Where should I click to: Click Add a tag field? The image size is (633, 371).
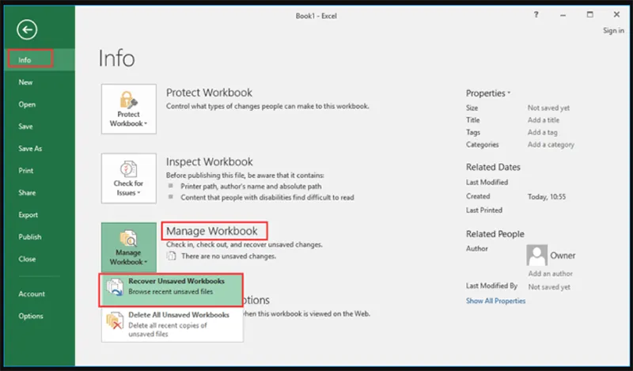pyautogui.click(x=542, y=132)
